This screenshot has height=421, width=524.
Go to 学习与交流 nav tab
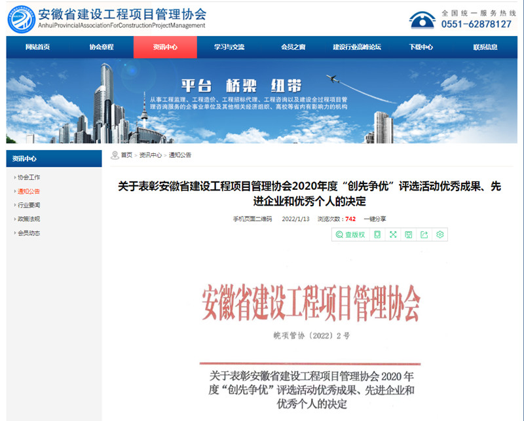pyautogui.click(x=229, y=47)
